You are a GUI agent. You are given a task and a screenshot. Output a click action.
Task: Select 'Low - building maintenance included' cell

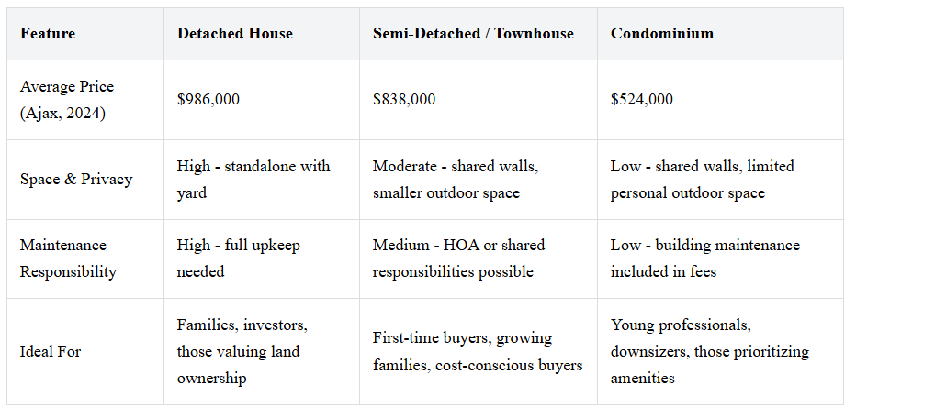coord(705,258)
